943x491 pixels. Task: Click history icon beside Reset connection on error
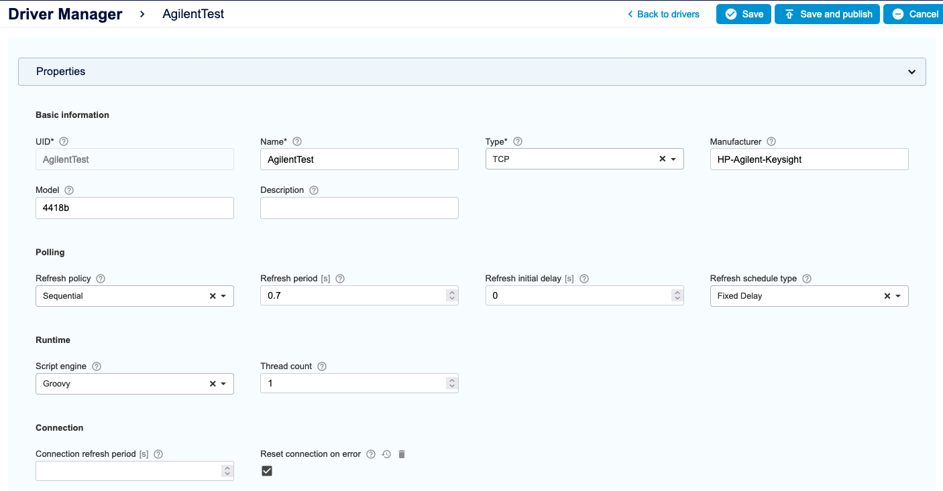[386, 454]
